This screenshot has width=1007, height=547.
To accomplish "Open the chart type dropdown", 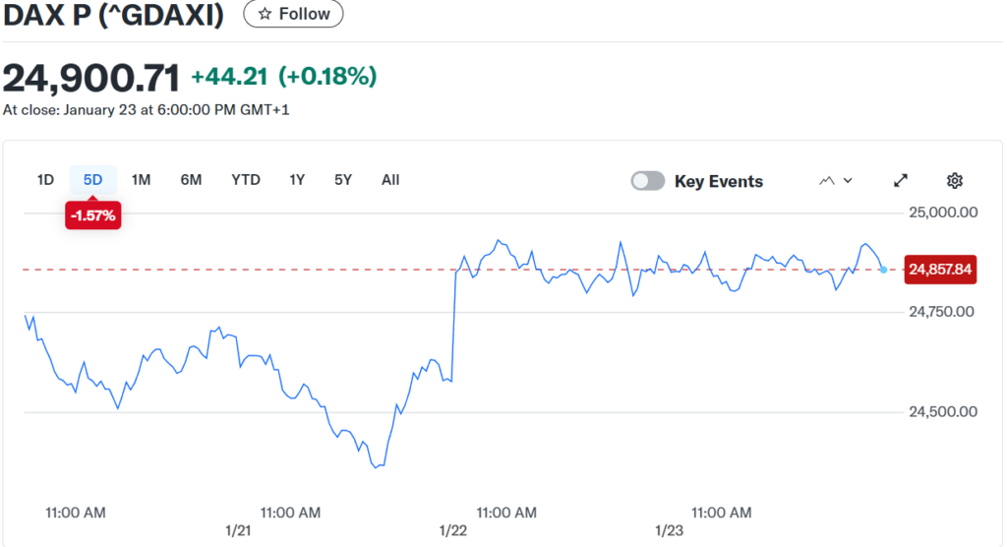I will pyautogui.click(x=835, y=181).
